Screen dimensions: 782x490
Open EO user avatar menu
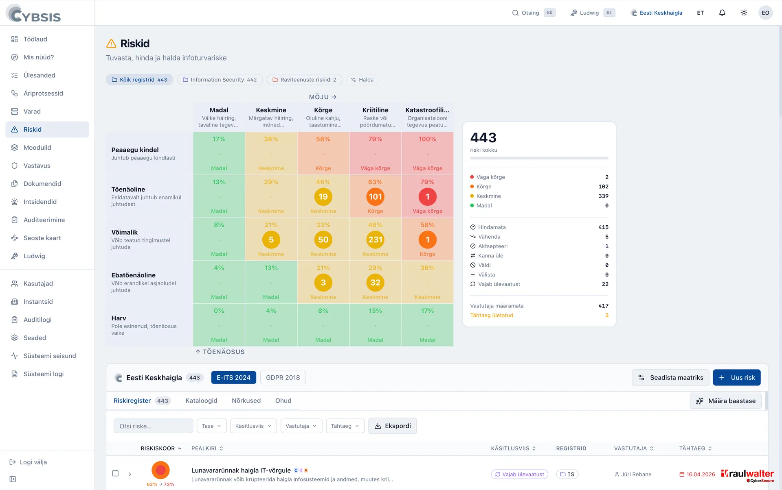point(765,13)
